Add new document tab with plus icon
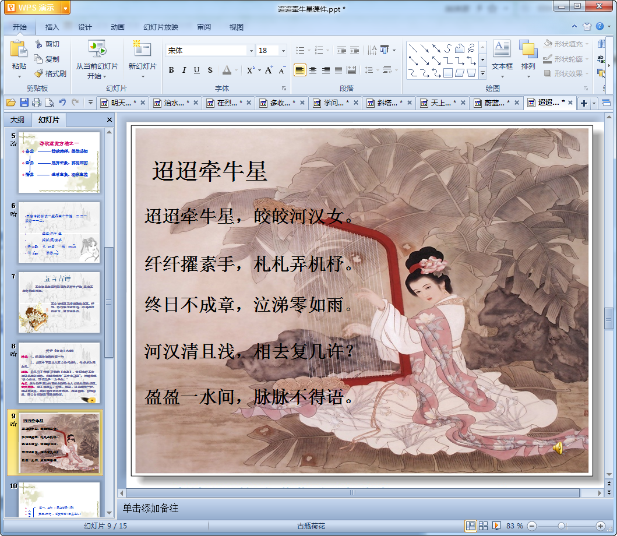The width and height of the screenshot is (617, 536). coord(584,103)
